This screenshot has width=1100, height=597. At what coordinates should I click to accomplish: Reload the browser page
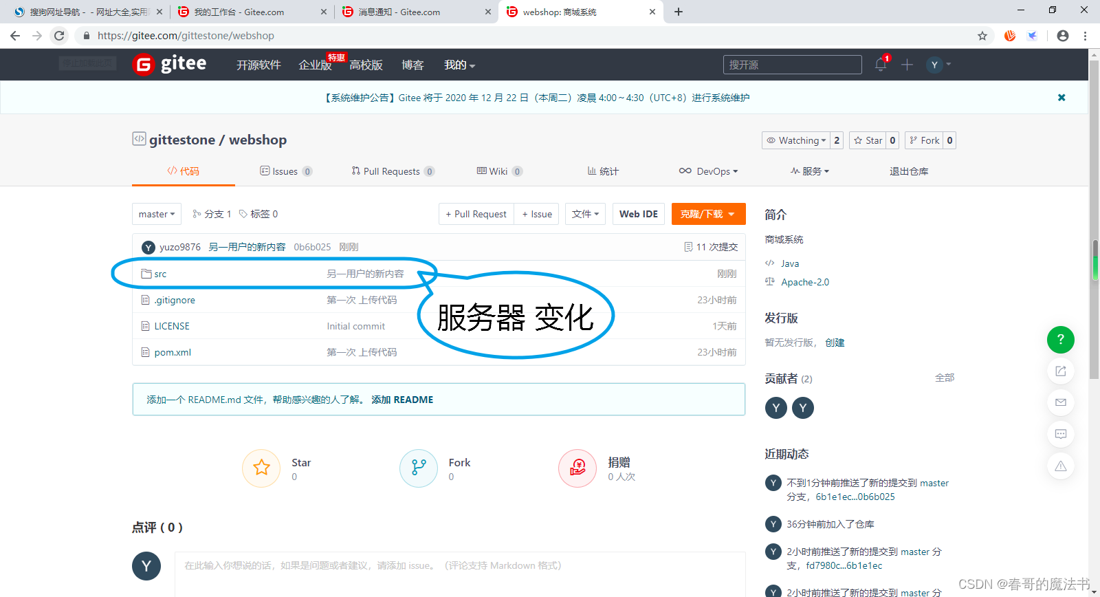point(59,36)
